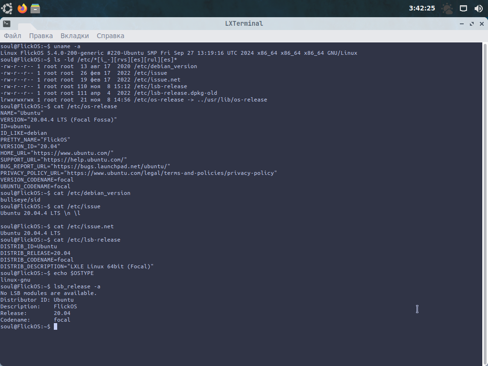Click the BUG_REPORT_URL launchpad line

[85, 166]
